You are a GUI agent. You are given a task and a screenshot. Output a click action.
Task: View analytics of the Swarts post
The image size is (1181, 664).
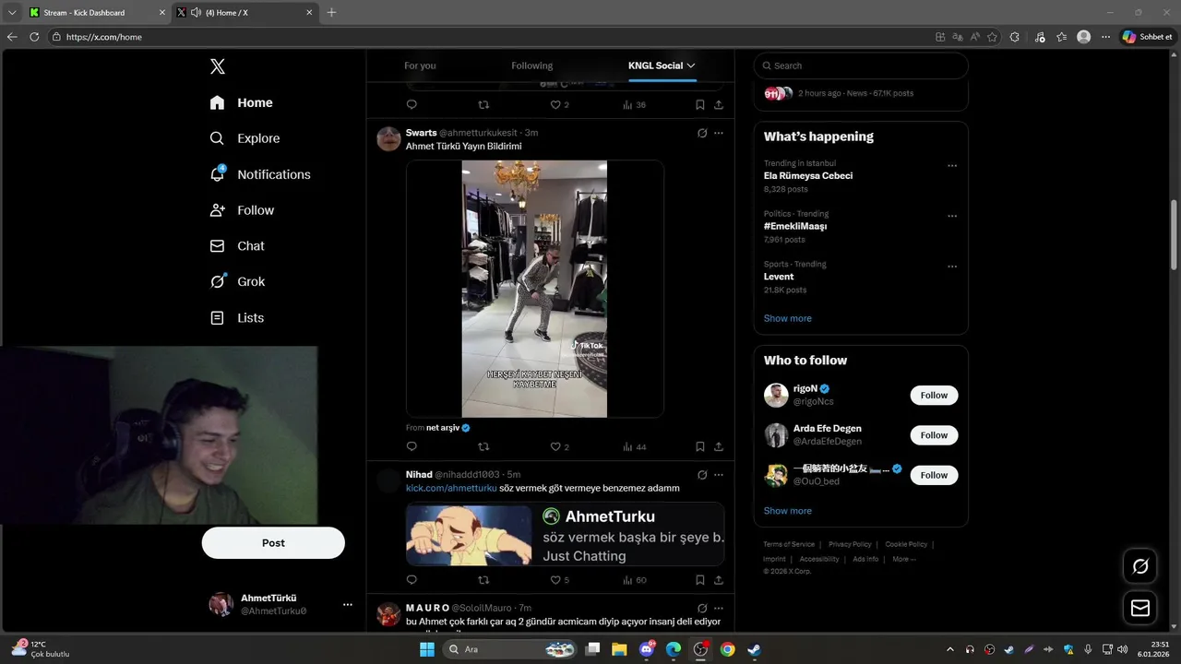(x=634, y=446)
